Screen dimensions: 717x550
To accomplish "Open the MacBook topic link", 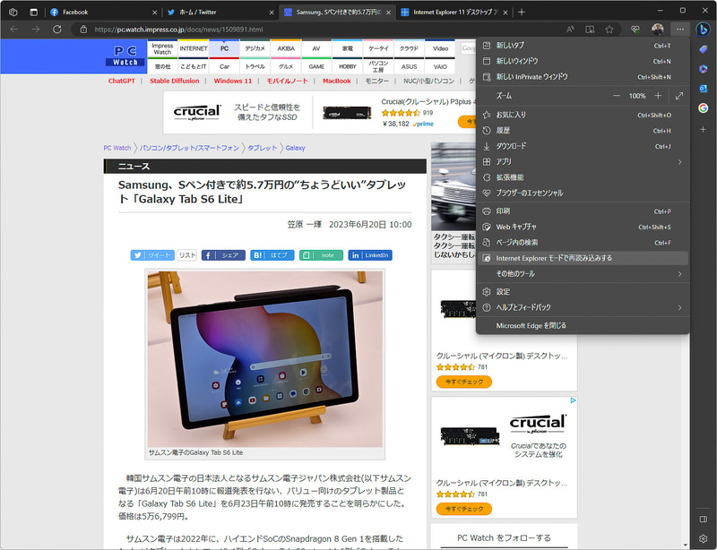I will (337, 81).
